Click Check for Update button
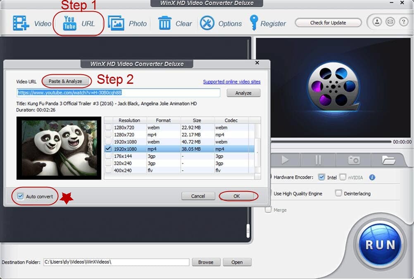This screenshot has width=414, height=279. click(x=328, y=23)
